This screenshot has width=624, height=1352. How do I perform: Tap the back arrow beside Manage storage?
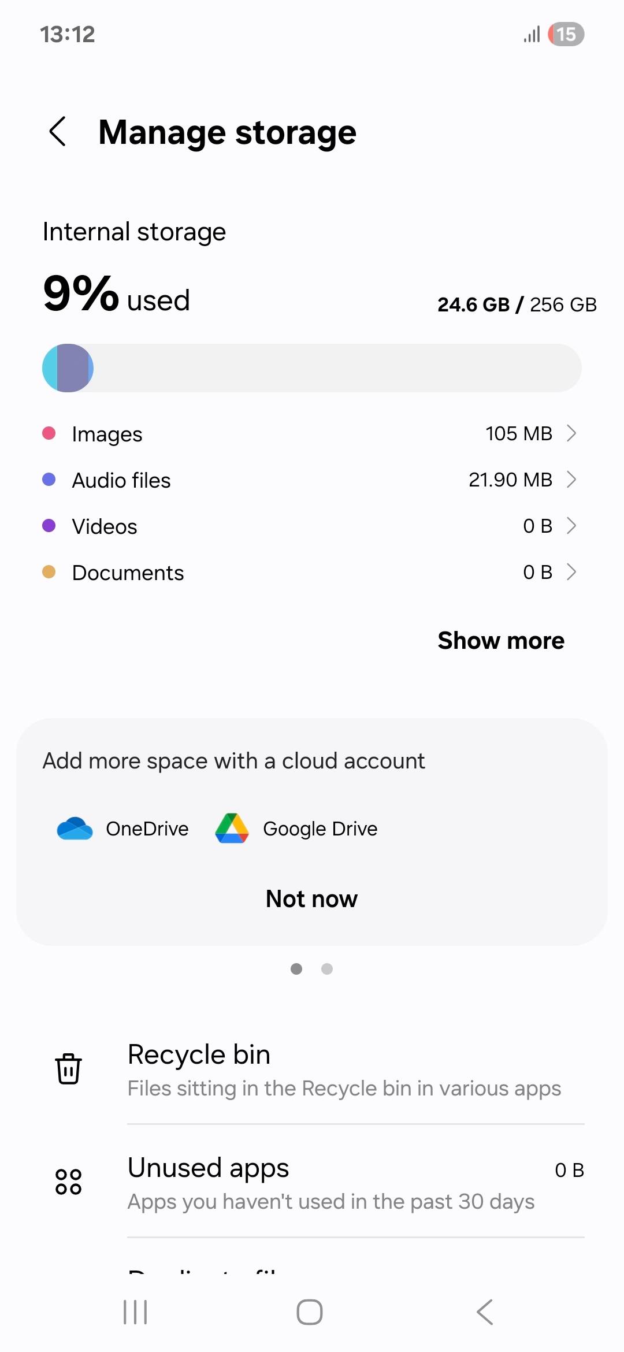tap(58, 132)
